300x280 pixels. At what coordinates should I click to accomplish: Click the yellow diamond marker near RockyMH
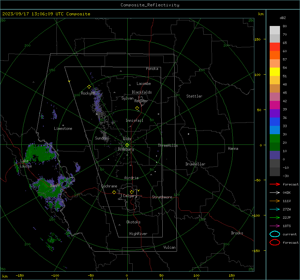coord(89,87)
